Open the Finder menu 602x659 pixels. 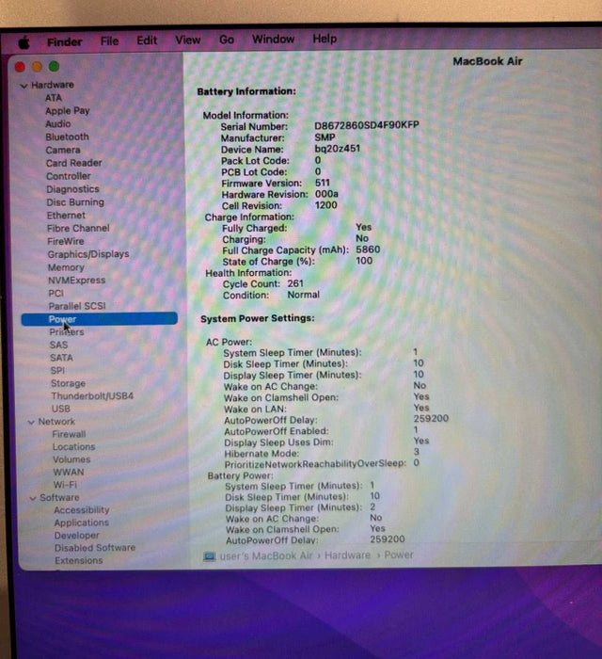[x=64, y=42]
